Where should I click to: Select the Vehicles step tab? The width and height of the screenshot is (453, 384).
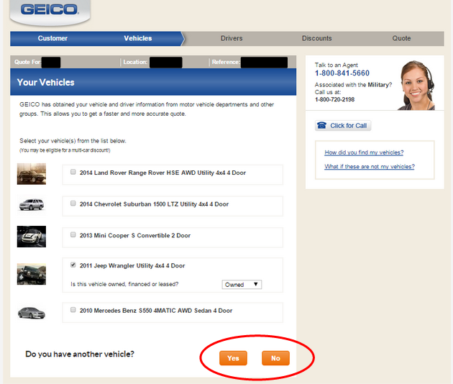(138, 38)
